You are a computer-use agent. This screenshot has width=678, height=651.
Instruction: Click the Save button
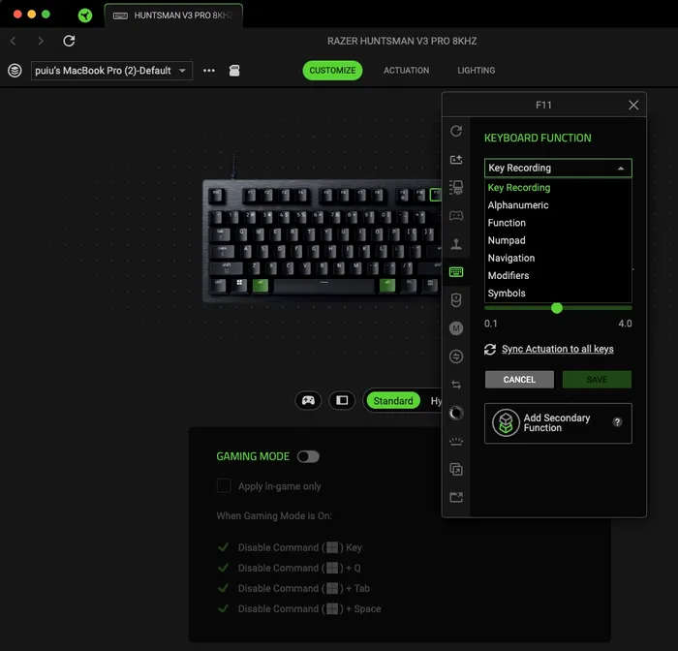point(597,380)
